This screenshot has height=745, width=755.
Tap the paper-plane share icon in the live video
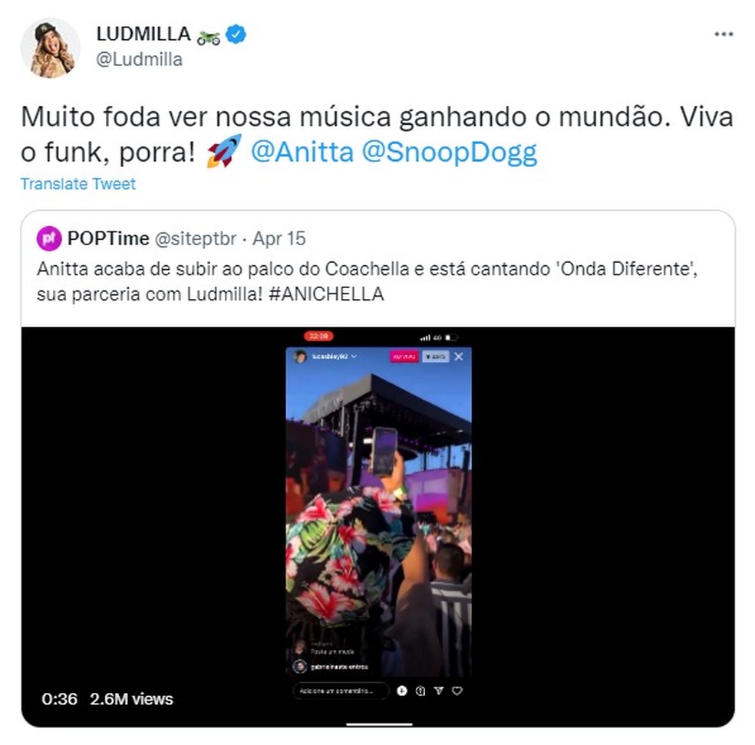pyautogui.click(x=439, y=691)
